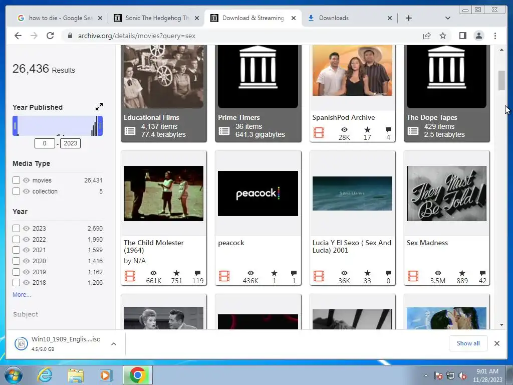Toggle the eye icon next to 2023
513x385 pixels.
(x=27, y=228)
